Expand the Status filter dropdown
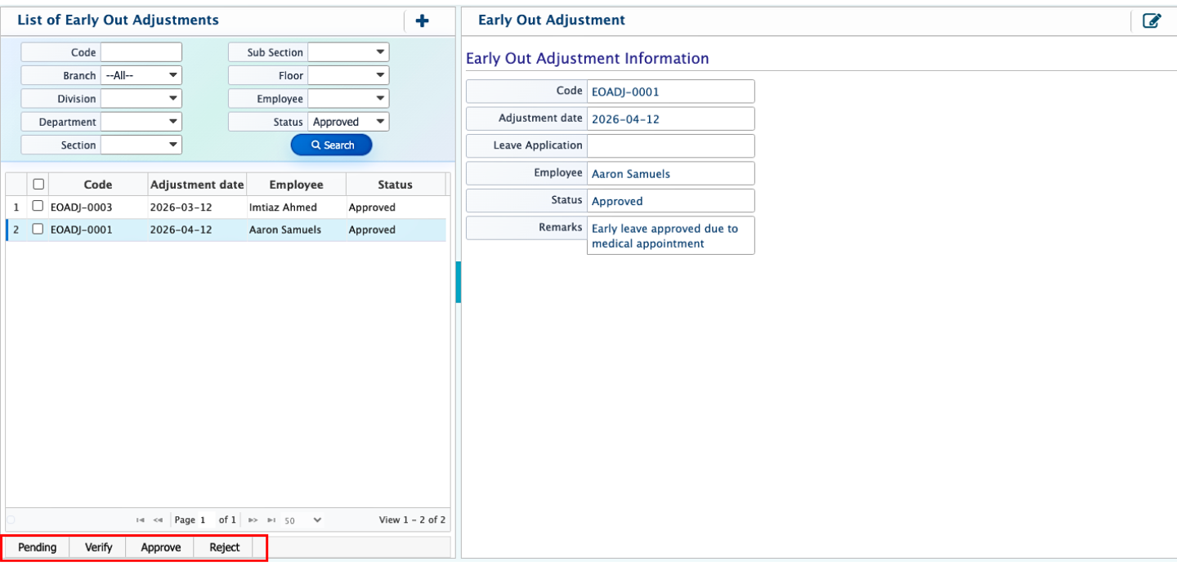Viewport: 1177px width, 571px height. coord(348,122)
